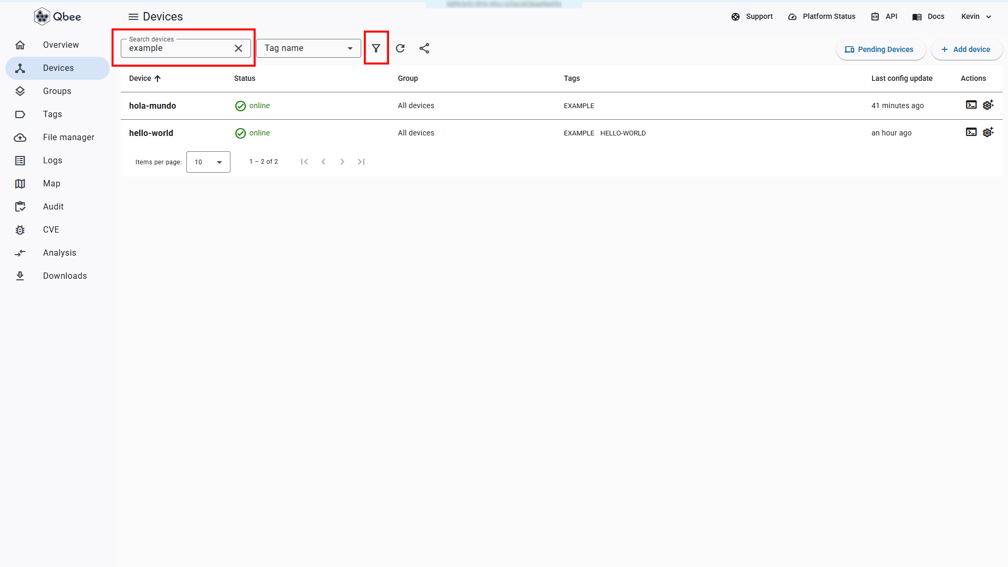Click the HELLO-WORLD tag
This screenshot has height=567, width=1008.
pyautogui.click(x=623, y=133)
